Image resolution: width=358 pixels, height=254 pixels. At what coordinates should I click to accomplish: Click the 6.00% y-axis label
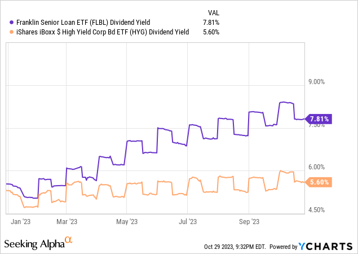click(317, 167)
